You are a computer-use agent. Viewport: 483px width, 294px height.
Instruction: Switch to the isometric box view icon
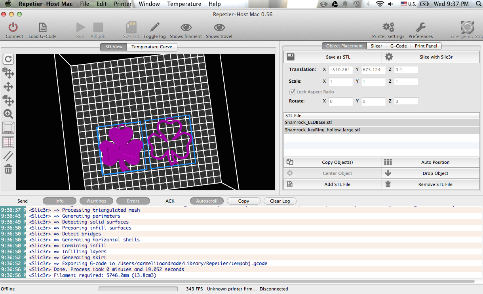(x=8, y=128)
